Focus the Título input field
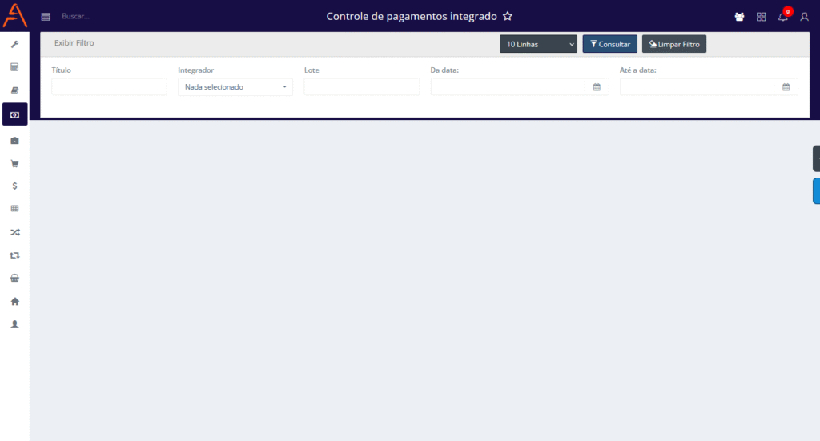Viewport: 820px width, 441px height. (x=109, y=87)
